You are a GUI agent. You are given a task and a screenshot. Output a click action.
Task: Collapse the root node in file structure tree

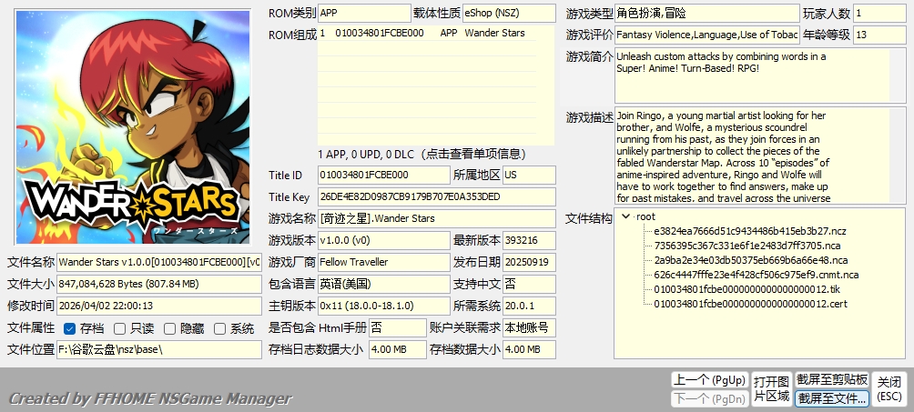(625, 217)
